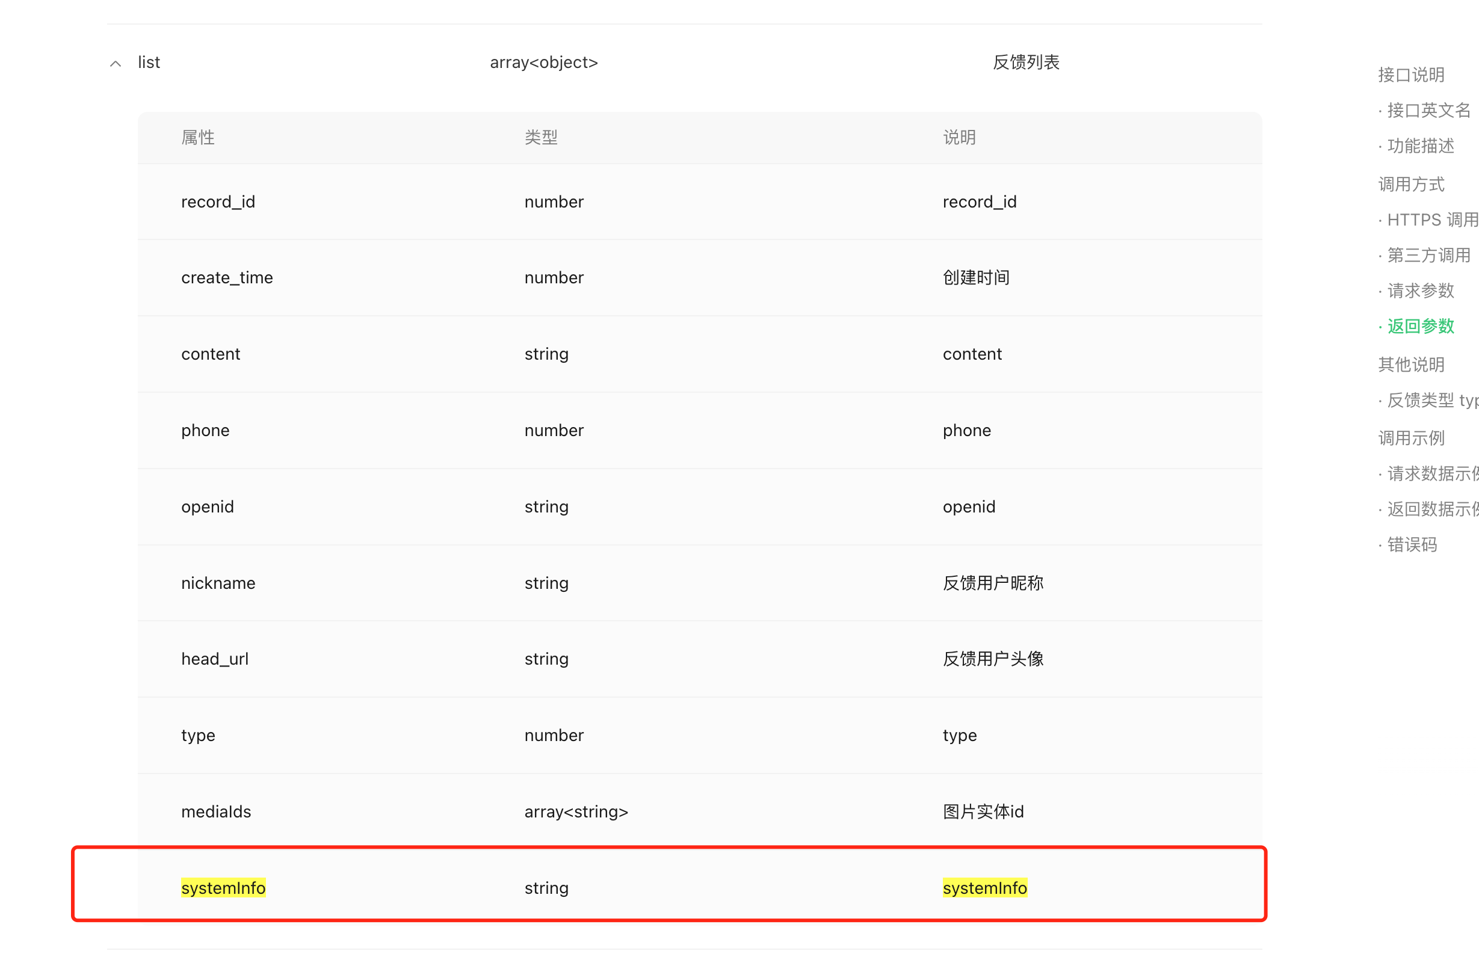The width and height of the screenshot is (1479, 966).
Task: Go to 反馈类型 type anchor
Action: click(x=1431, y=400)
